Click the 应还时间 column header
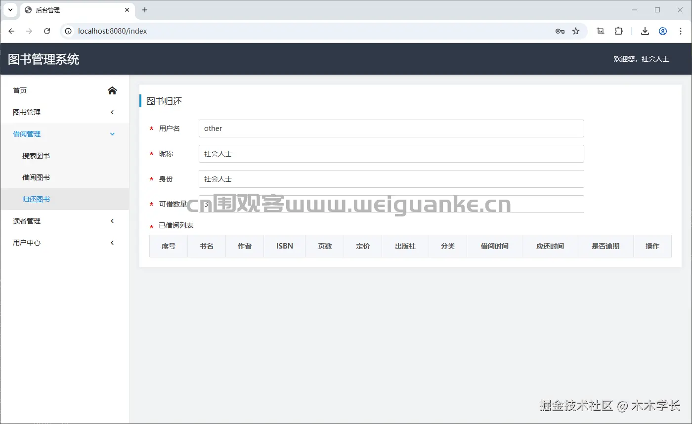This screenshot has height=424, width=692. (x=550, y=246)
